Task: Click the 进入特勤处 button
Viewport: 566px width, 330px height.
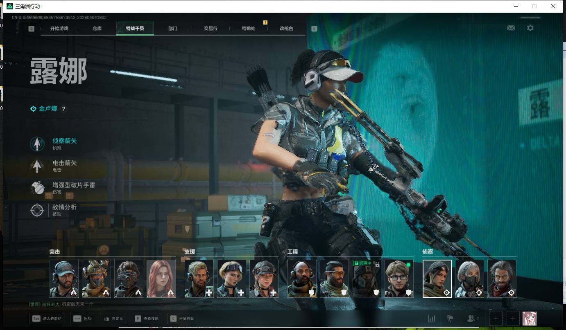Action: 47,319
